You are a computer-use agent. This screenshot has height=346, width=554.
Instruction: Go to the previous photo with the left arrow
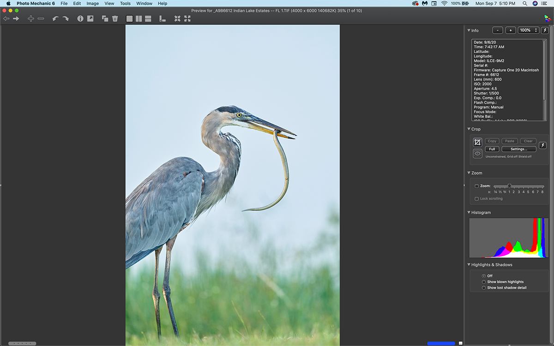point(6,18)
